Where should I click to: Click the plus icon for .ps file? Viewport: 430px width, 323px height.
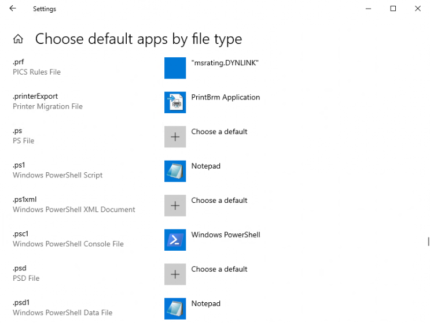pos(175,137)
